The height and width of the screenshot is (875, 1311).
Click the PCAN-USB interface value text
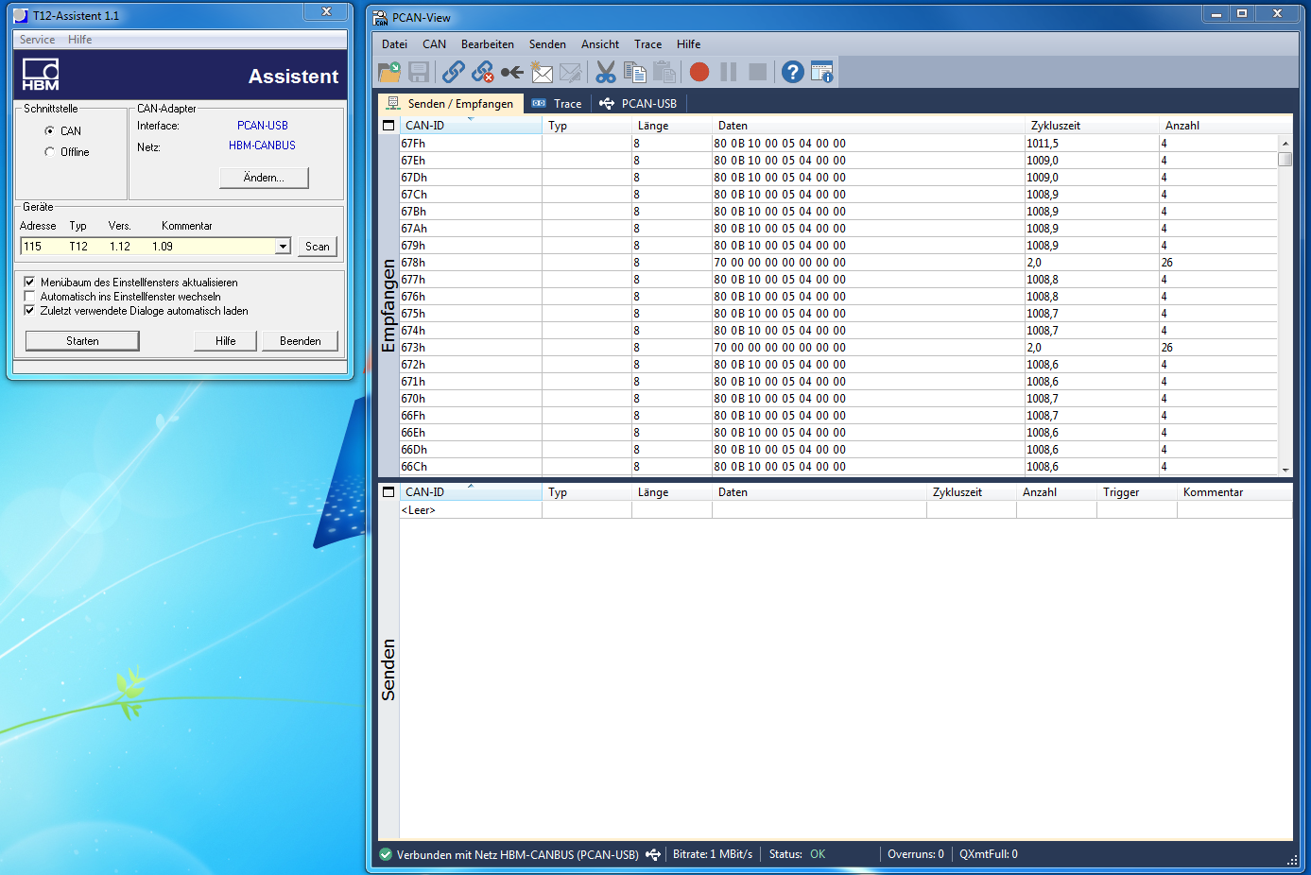(x=263, y=126)
